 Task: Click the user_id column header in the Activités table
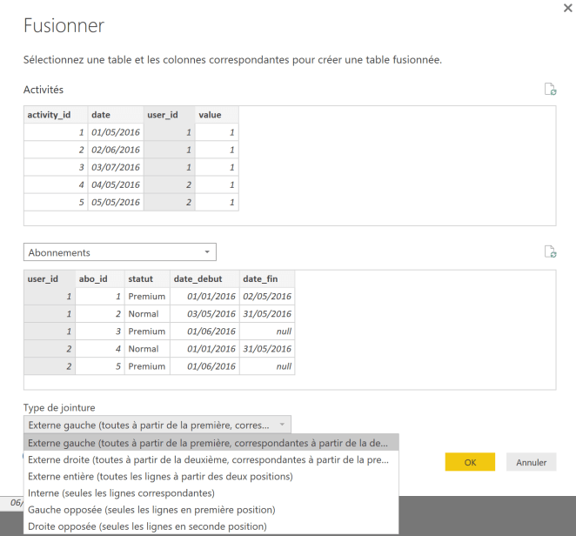169,115
